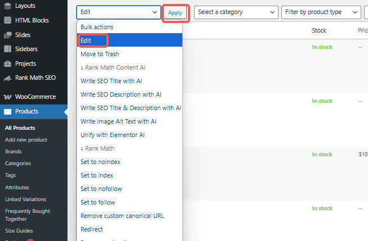This screenshot has width=368, height=241.
Task: Click the Rank Math SEO icon
Action: 7,78
